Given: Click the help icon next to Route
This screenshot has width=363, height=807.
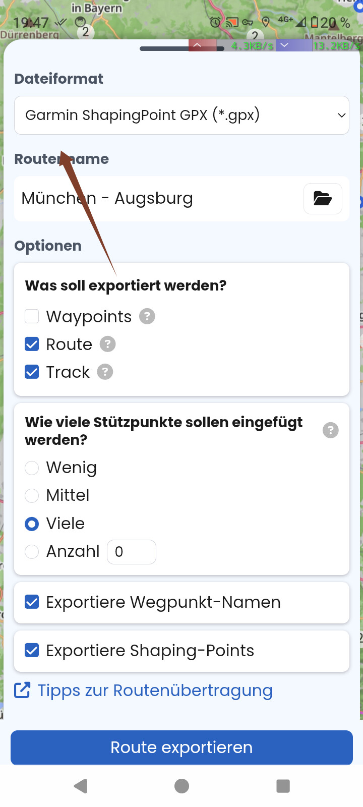Looking at the screenshot, I should pos(107,344).
